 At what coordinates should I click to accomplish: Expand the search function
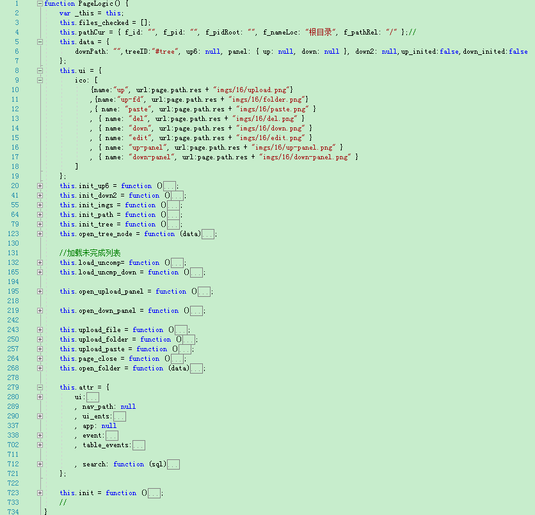(x=40, y=464)
